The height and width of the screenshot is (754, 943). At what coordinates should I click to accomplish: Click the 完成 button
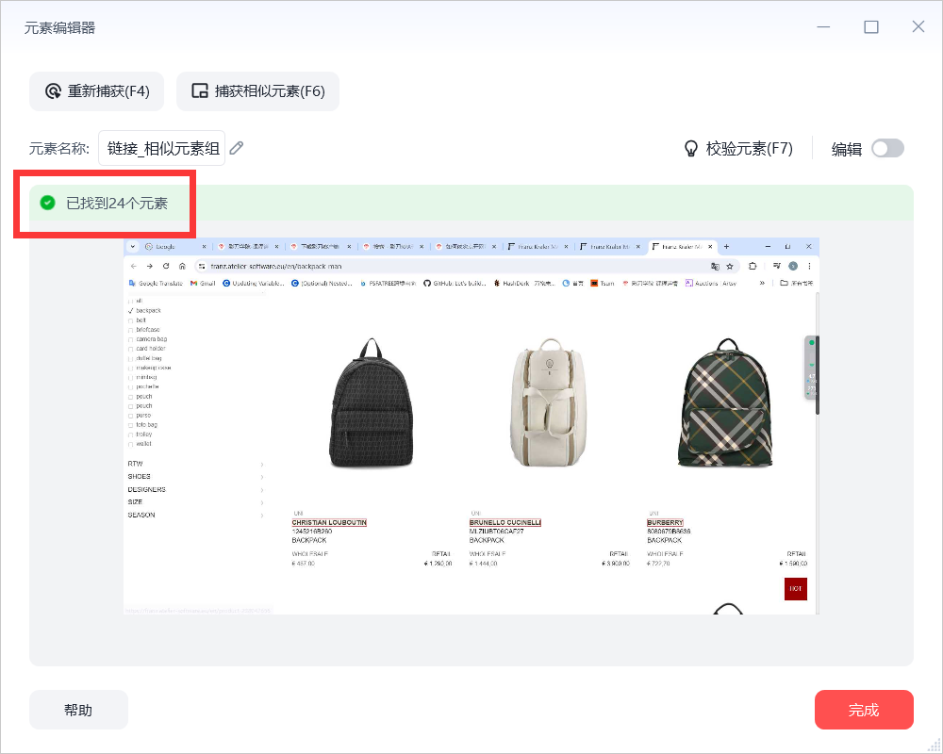(864, 710)
